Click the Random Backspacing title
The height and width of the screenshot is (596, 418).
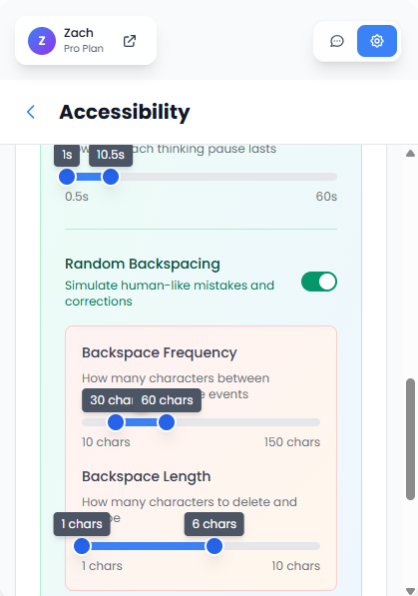(x=143, y=264)
